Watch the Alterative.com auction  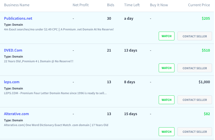coord(166,132)
